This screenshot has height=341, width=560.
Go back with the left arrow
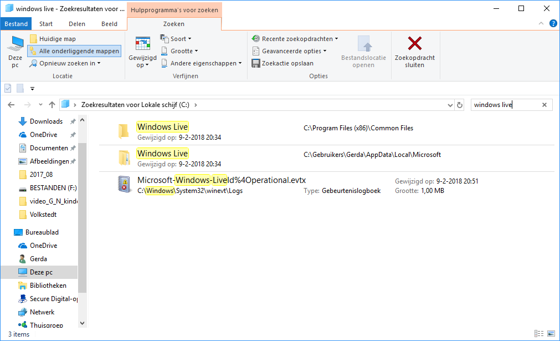pyautogui.click(x=11, y=105)
